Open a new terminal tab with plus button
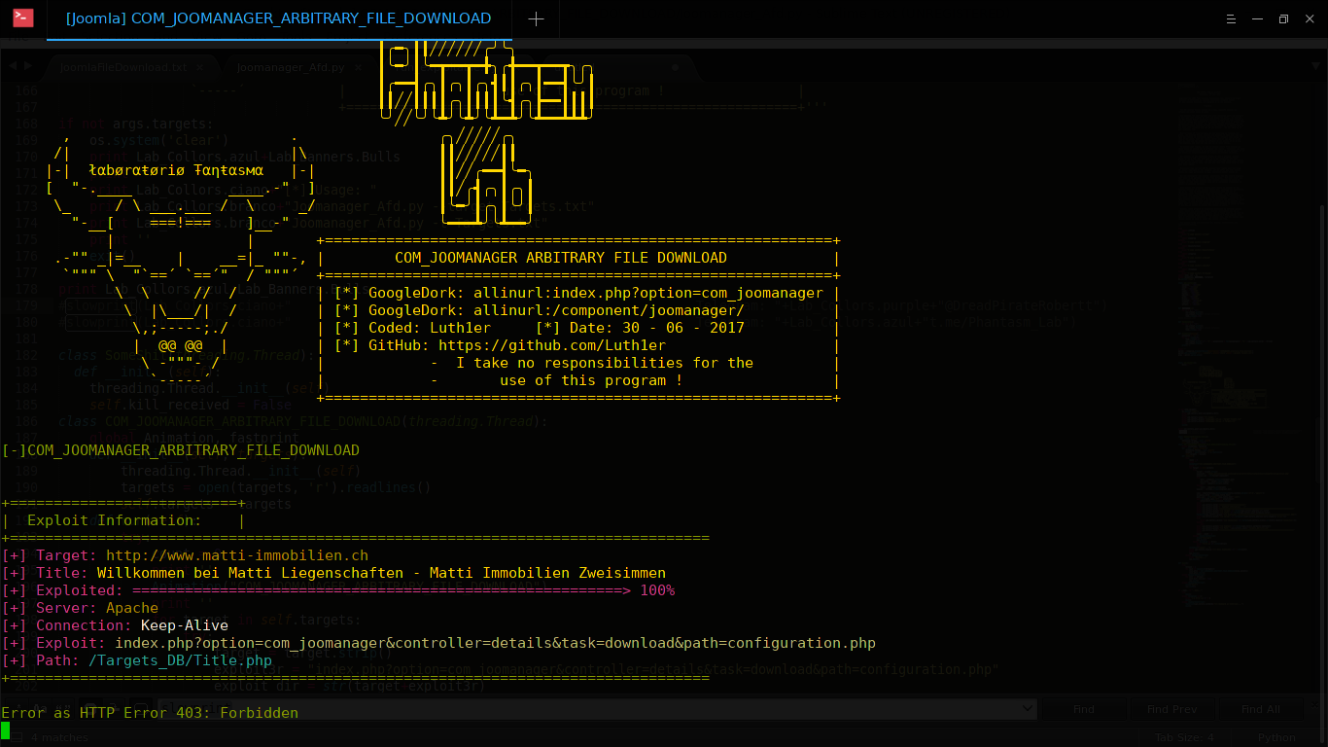The height and width of the screenshot is (747, 1328). (x=536, y=18)
